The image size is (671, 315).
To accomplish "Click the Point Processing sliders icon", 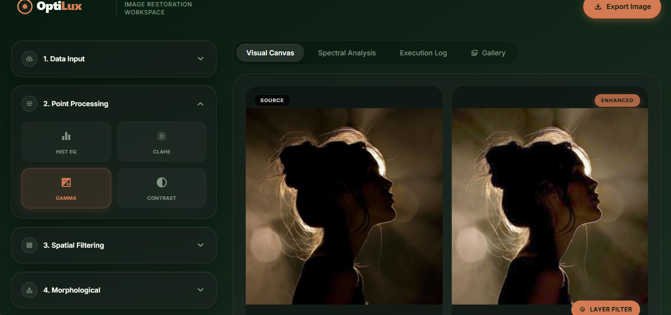I will pos(29,104).
